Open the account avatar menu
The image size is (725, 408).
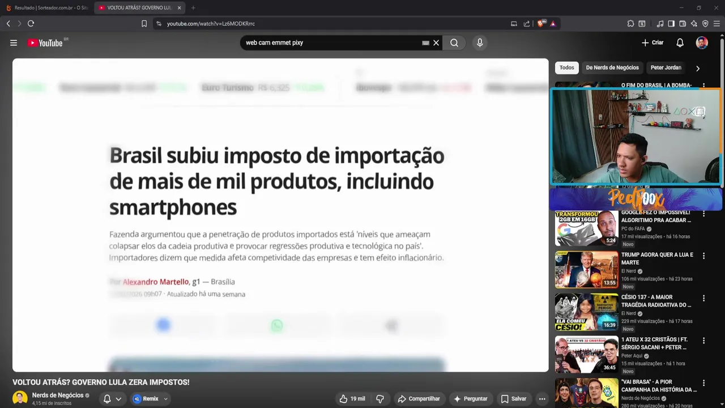point(702,42)
